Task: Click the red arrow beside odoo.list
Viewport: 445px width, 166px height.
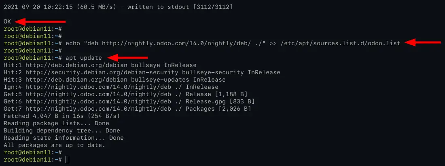Action: pyautogui.click(x=423, y=43)
